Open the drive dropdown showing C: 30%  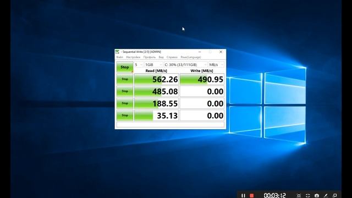185,65
